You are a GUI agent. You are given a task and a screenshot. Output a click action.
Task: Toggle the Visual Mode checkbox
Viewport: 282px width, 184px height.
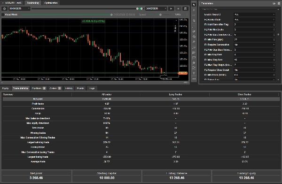3,15
